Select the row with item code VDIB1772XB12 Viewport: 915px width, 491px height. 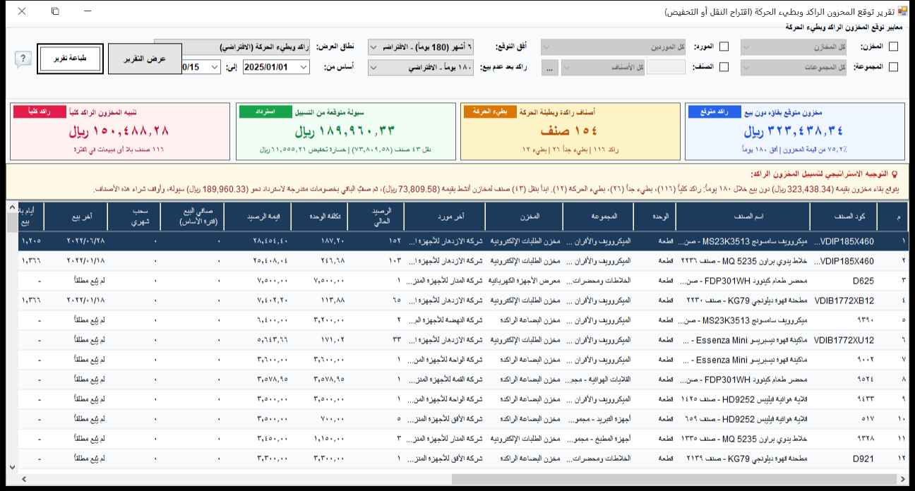coord(463,301)
